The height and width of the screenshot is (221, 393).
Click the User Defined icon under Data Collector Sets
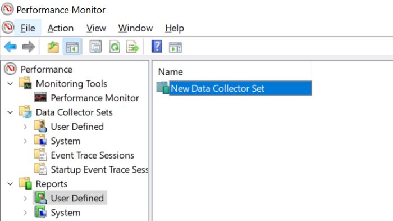[40, 126]
